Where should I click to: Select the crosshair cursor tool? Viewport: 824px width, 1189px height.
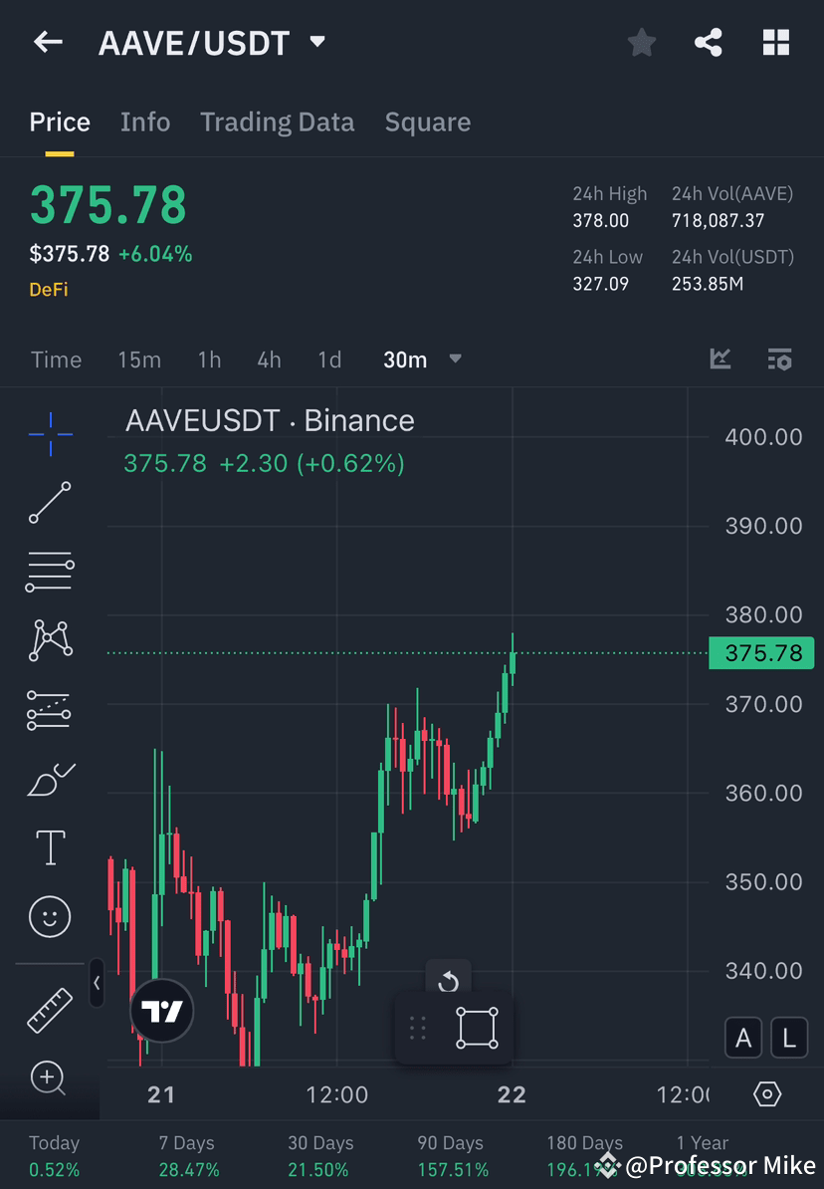50,433
